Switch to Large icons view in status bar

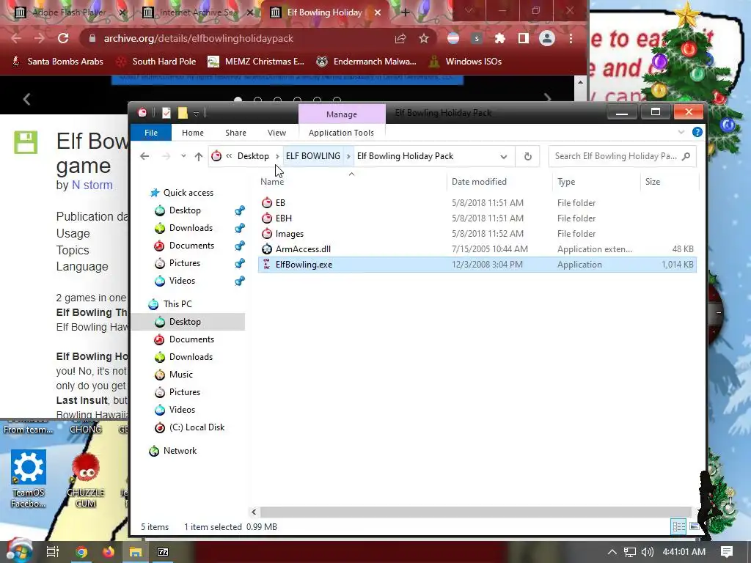click(x=694, y=526)
